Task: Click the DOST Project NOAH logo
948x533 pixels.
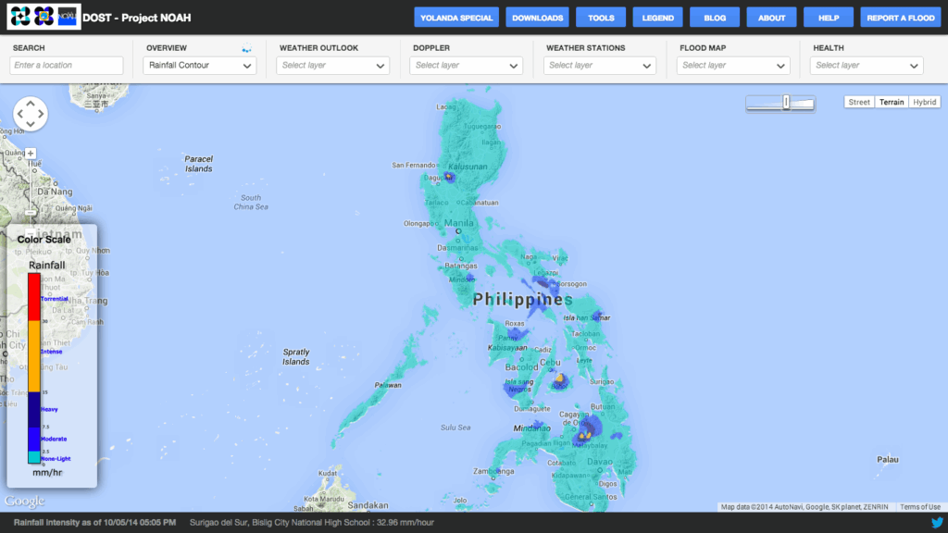Action: point(44,17)
